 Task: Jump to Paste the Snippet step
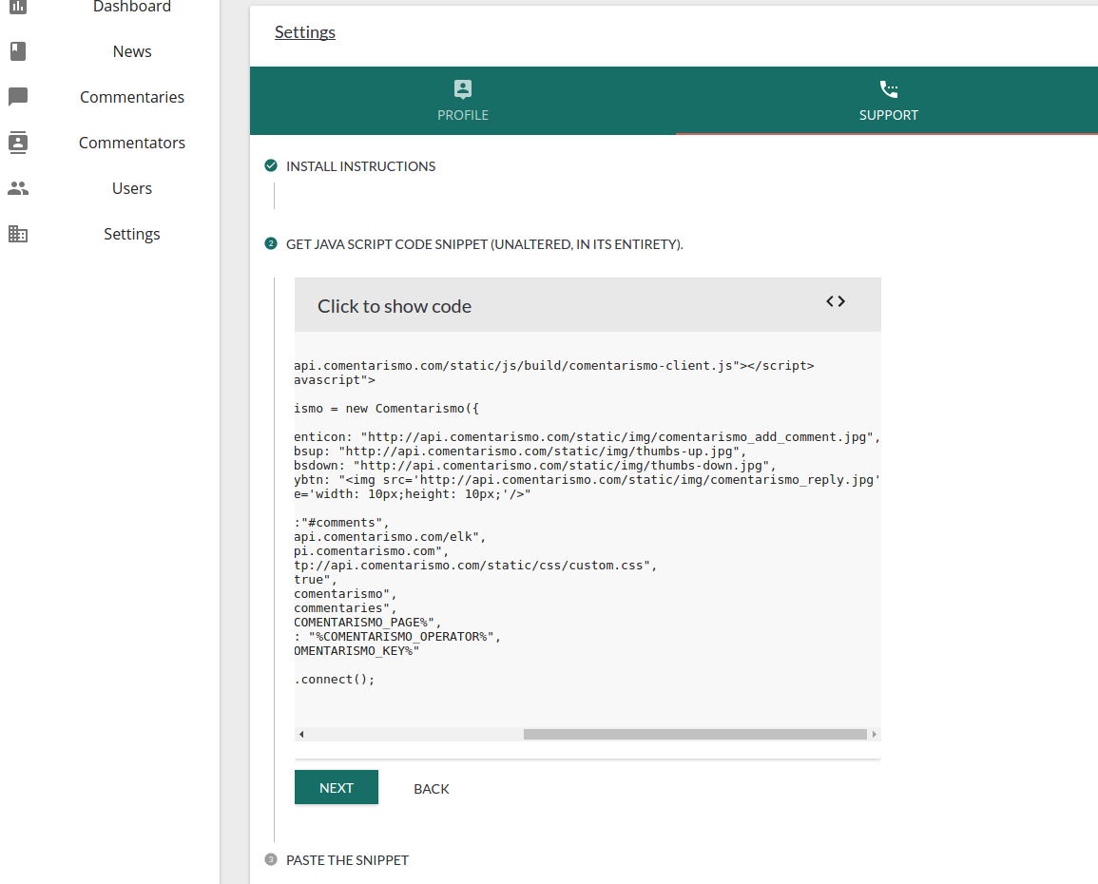[x=347, y=860]
